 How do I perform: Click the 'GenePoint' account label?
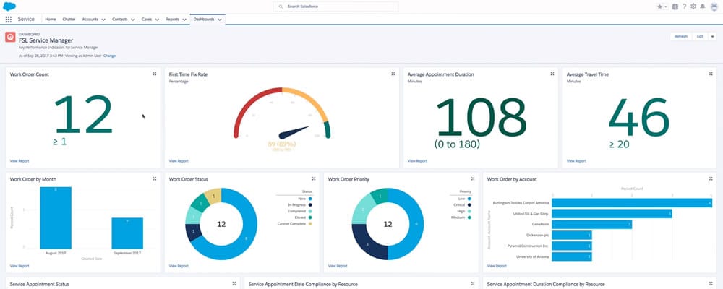coord(539,225)
